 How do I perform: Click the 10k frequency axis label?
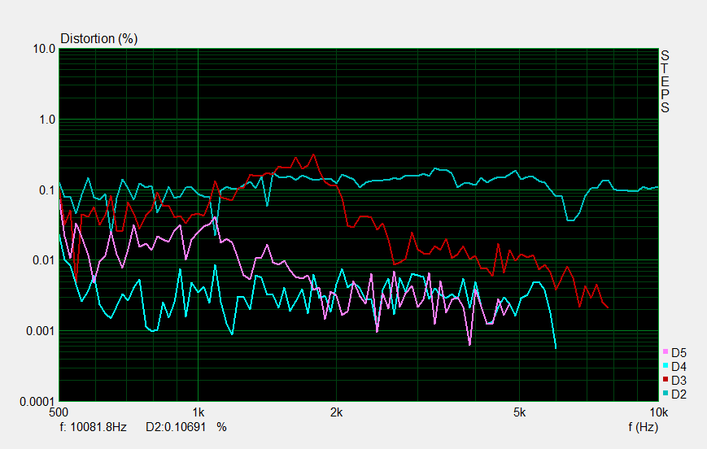click(x=659, y=412)
